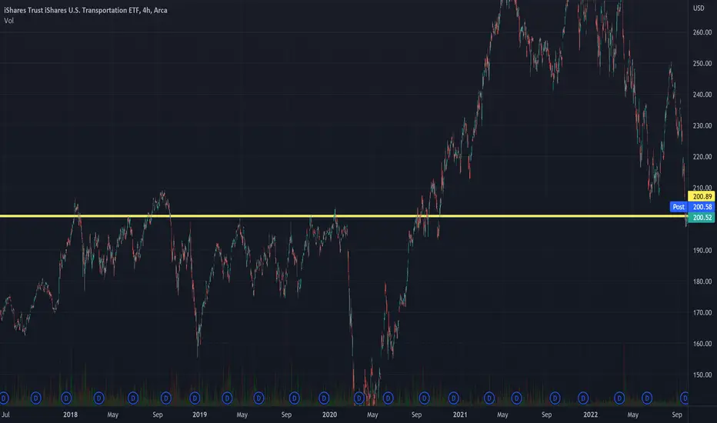This screenshot has height=423, width=717.
Task: Click the June 2019 dividend marker
Action: 258,398
